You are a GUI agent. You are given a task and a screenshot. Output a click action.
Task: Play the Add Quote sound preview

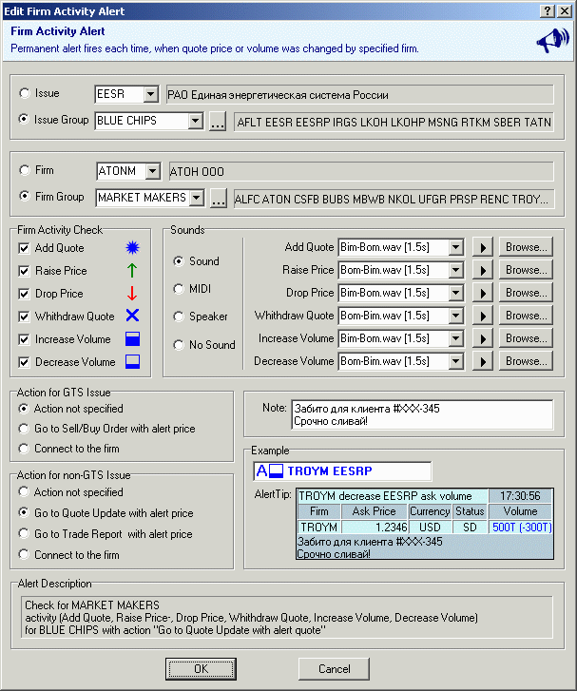pos(482,247)
